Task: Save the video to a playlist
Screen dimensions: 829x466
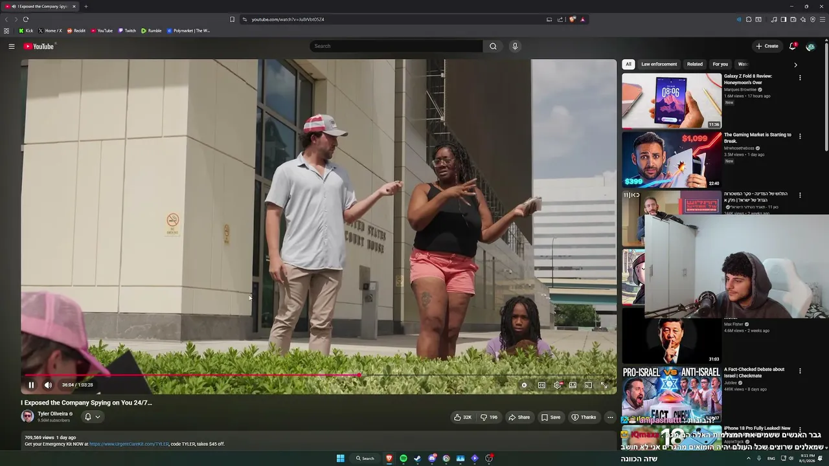Action: click(551, 417)
